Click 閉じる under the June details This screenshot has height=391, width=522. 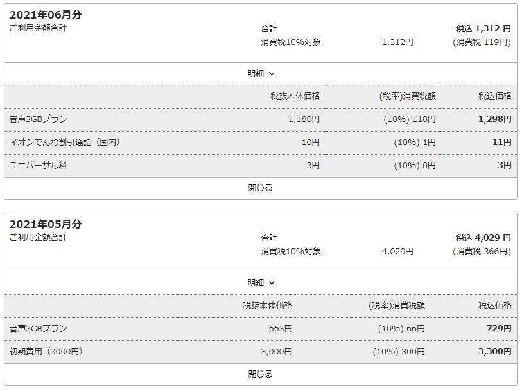[260, 188]
